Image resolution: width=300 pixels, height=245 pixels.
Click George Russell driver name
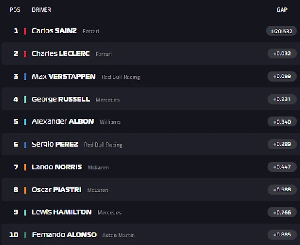point(60,99)
